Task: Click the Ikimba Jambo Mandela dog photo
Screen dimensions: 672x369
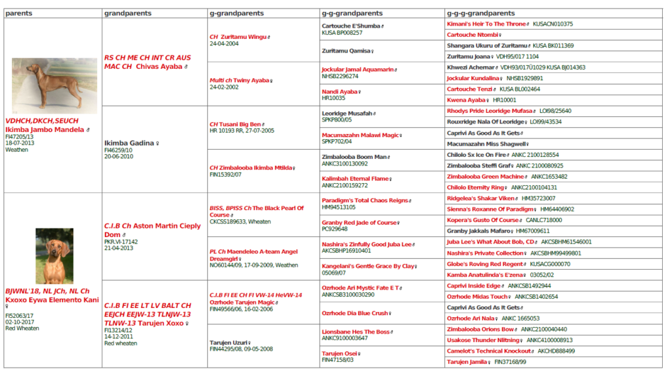Action: pos(54,85)
